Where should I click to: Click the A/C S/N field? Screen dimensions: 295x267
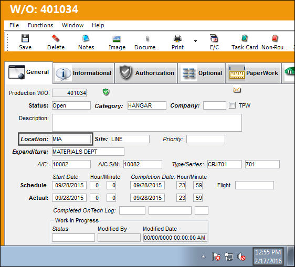point(143,164)
